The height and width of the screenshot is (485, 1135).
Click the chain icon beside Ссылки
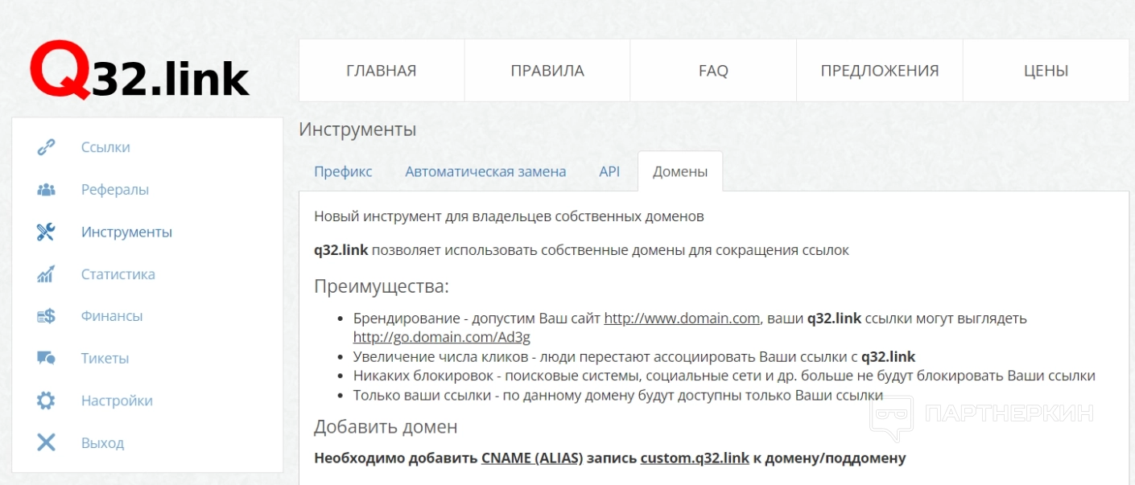point(46,147)
